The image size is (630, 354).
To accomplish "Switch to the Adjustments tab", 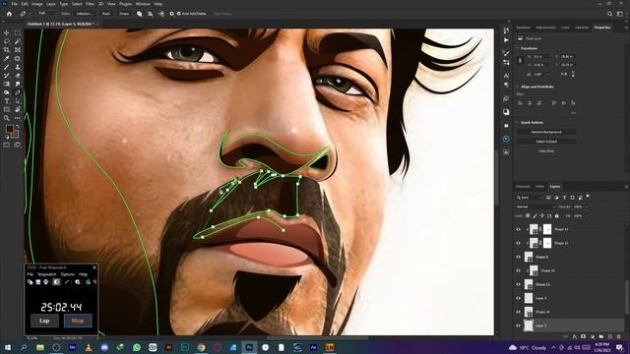I will pyautogui.click(x=545, y=28).
